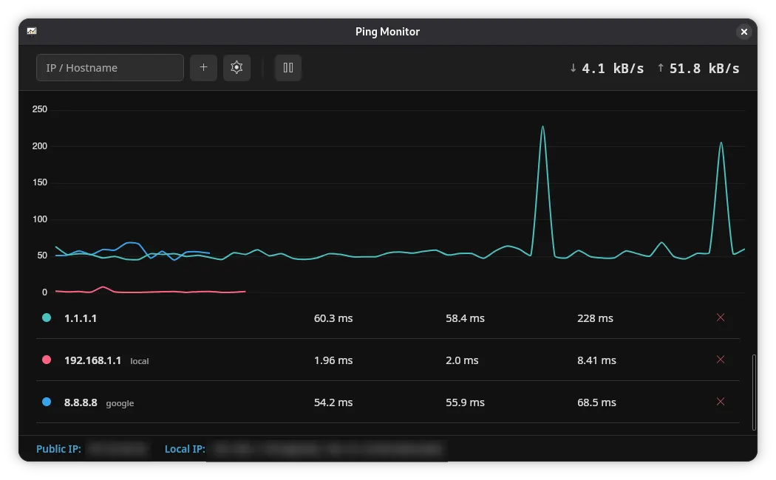776x480 pixels.
Task: Click the 8.41 ms value for 192.168.1.1
Action: [x=596, y=360]
